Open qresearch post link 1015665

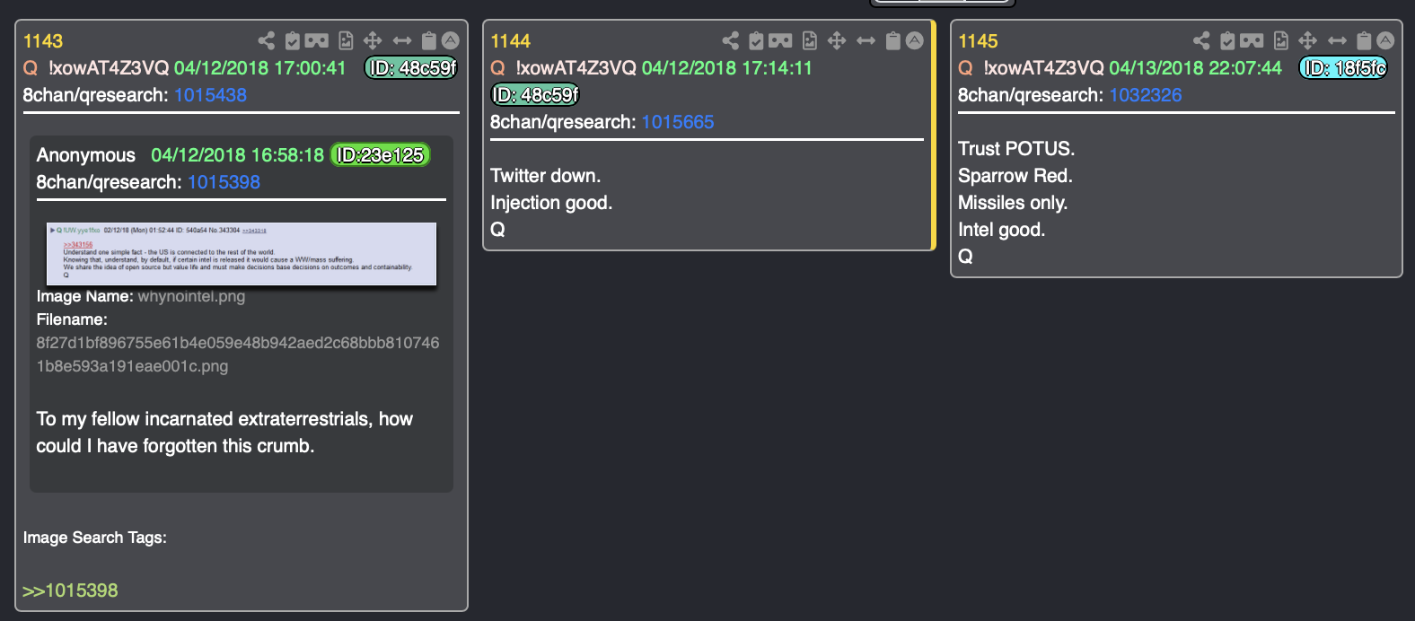click(678, 122)
